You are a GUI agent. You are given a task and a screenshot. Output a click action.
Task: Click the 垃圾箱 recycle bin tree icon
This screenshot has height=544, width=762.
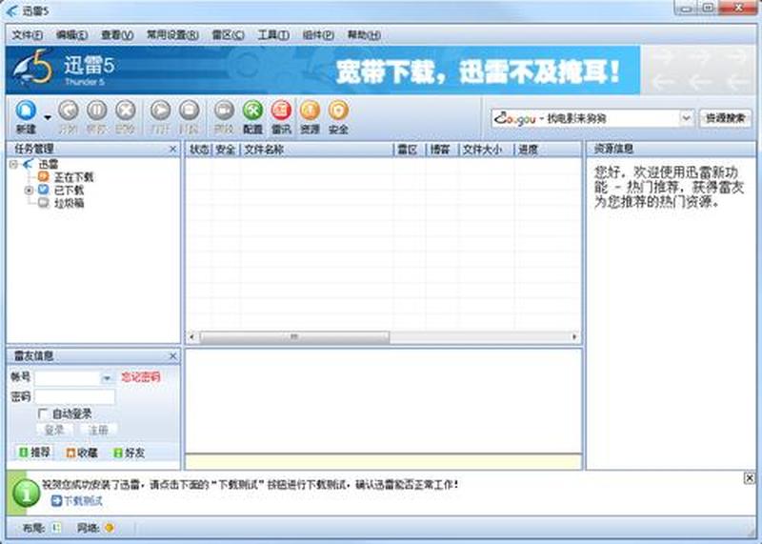(43, 202)
